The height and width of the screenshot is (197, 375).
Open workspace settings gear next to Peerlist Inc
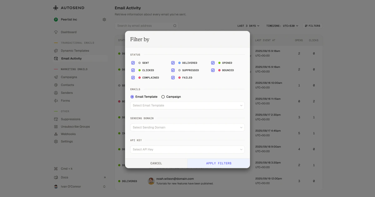coord(104,19)
